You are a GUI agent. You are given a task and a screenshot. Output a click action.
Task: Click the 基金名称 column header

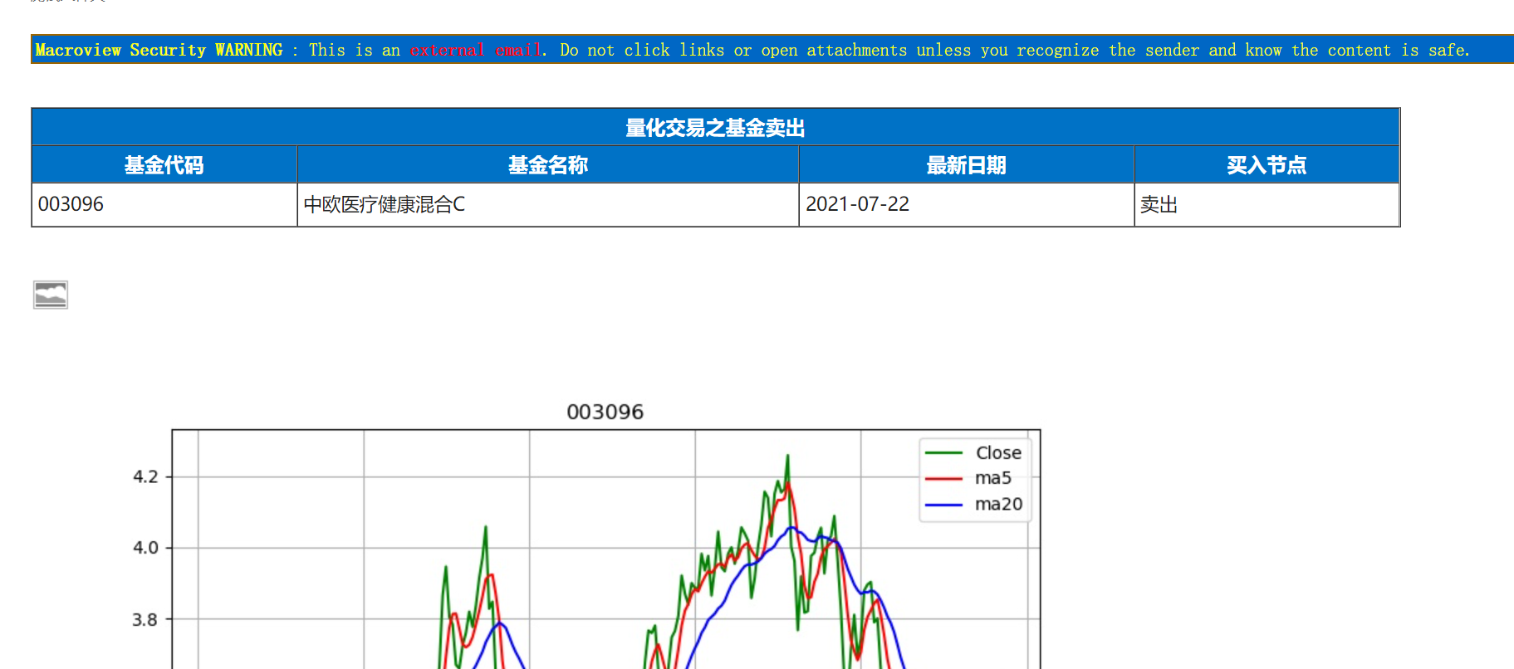(548, 165)
